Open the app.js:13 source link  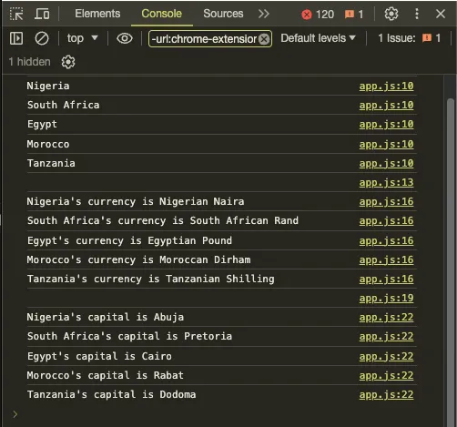[x=386, y=183]
